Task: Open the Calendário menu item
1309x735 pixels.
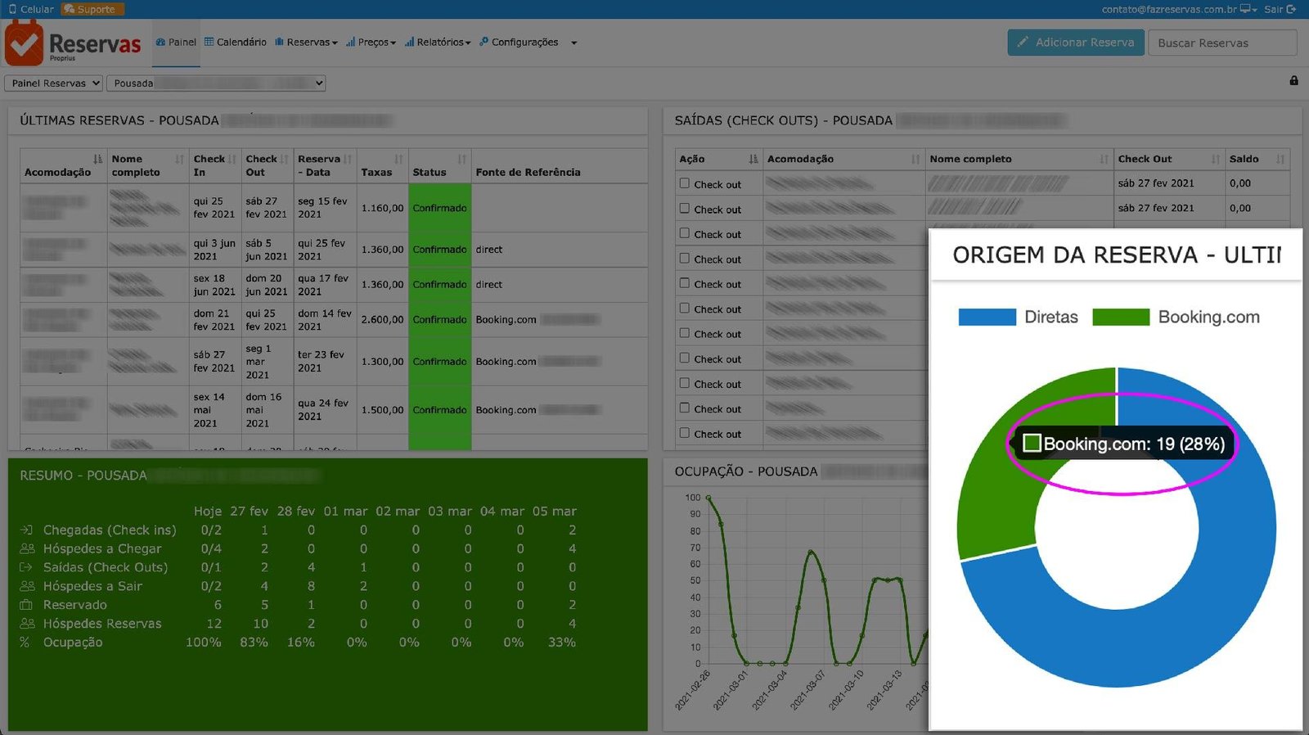Action: [x=236, y=43]
